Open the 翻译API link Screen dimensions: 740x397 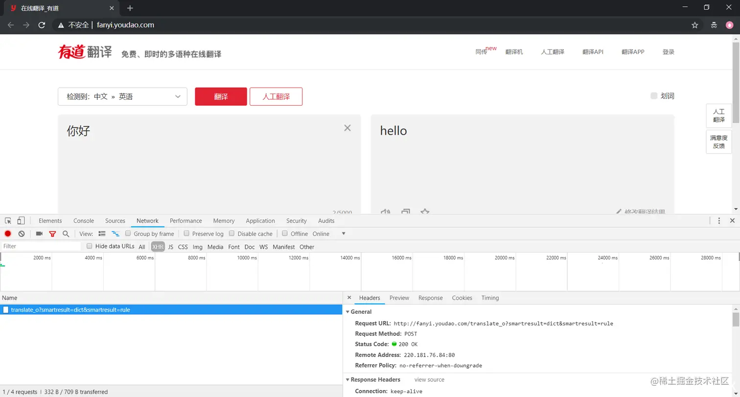point(593,51)
